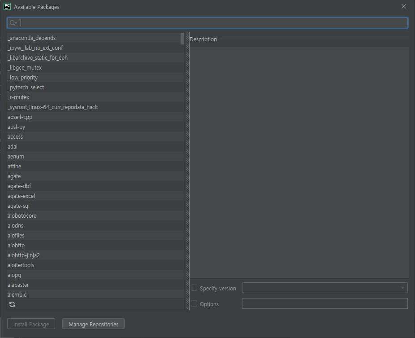Image resolution: width=415 pixels, height=338 pixels.
Task: Choose absl-py from the list
Action: tap(95, 127)
